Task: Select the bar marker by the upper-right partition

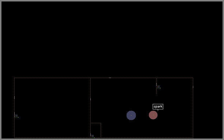Action: point(159,87)
